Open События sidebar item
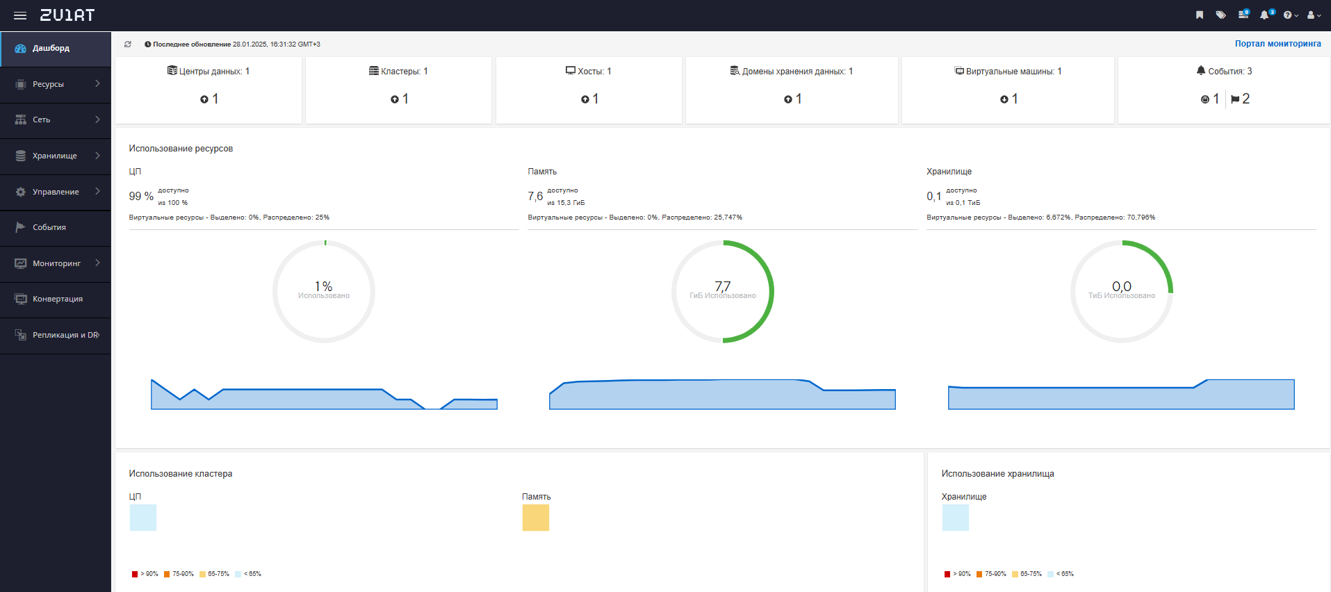The image size is (1331, 592). 56,228
